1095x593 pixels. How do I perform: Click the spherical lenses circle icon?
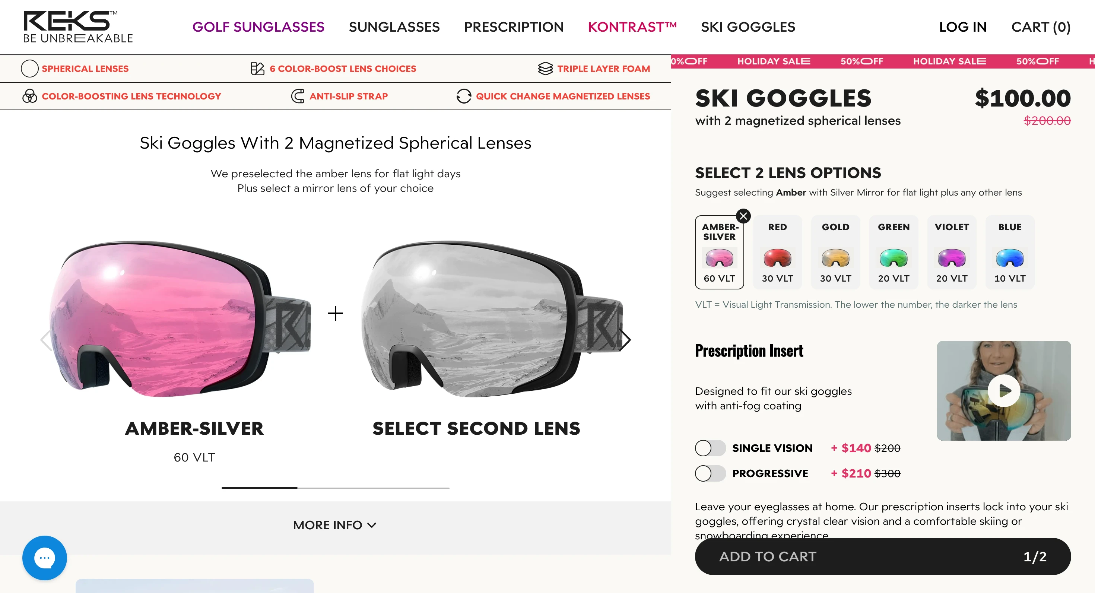(x=29, y=69)
